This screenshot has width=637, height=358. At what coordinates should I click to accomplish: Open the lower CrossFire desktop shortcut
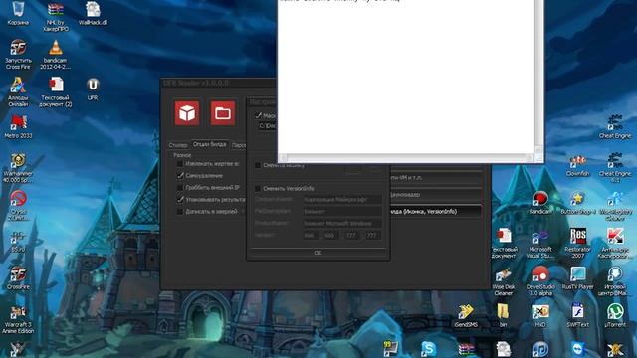[18, 277]
